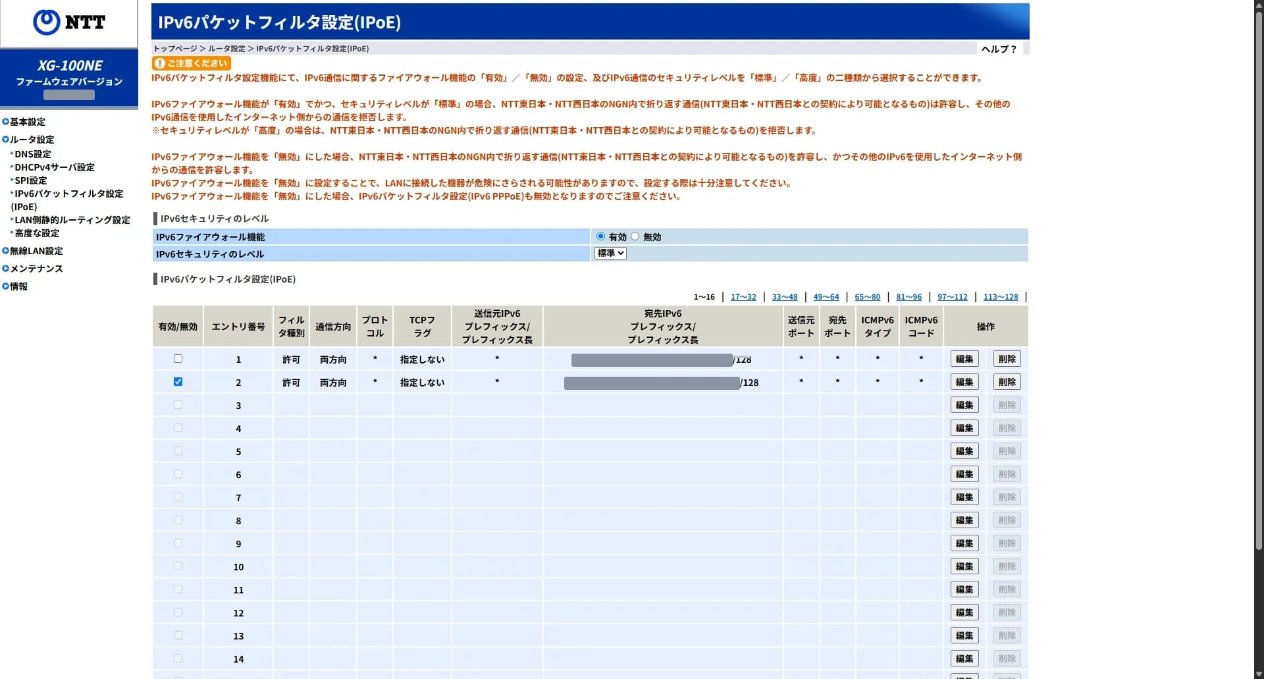Image resolution: width=1264 pixels, height=679 pixels.
Task: Click the NTT logo
Action: click(69, 22)
